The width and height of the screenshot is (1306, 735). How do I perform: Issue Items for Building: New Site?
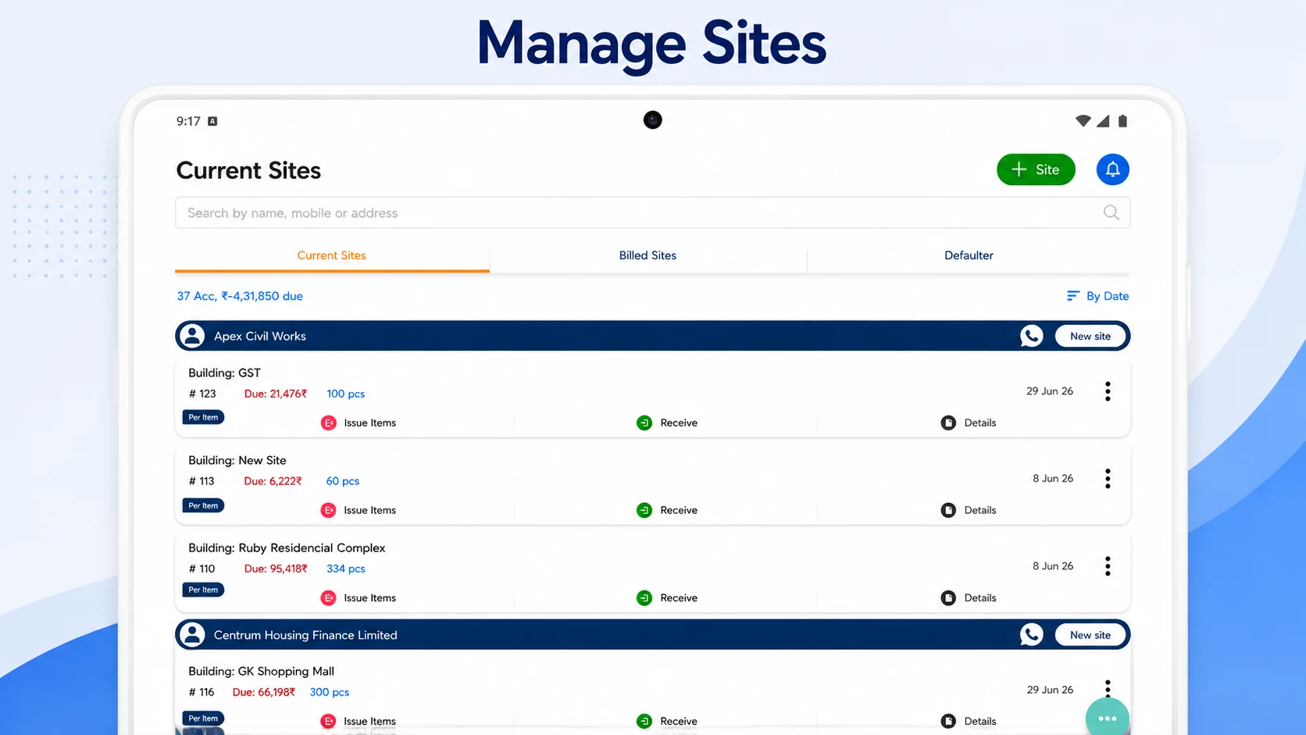pyautogui.click(x=359, y=510)
